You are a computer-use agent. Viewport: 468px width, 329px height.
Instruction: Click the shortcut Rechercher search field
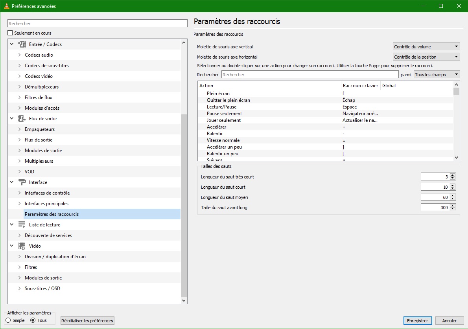[x=310, y=75]
